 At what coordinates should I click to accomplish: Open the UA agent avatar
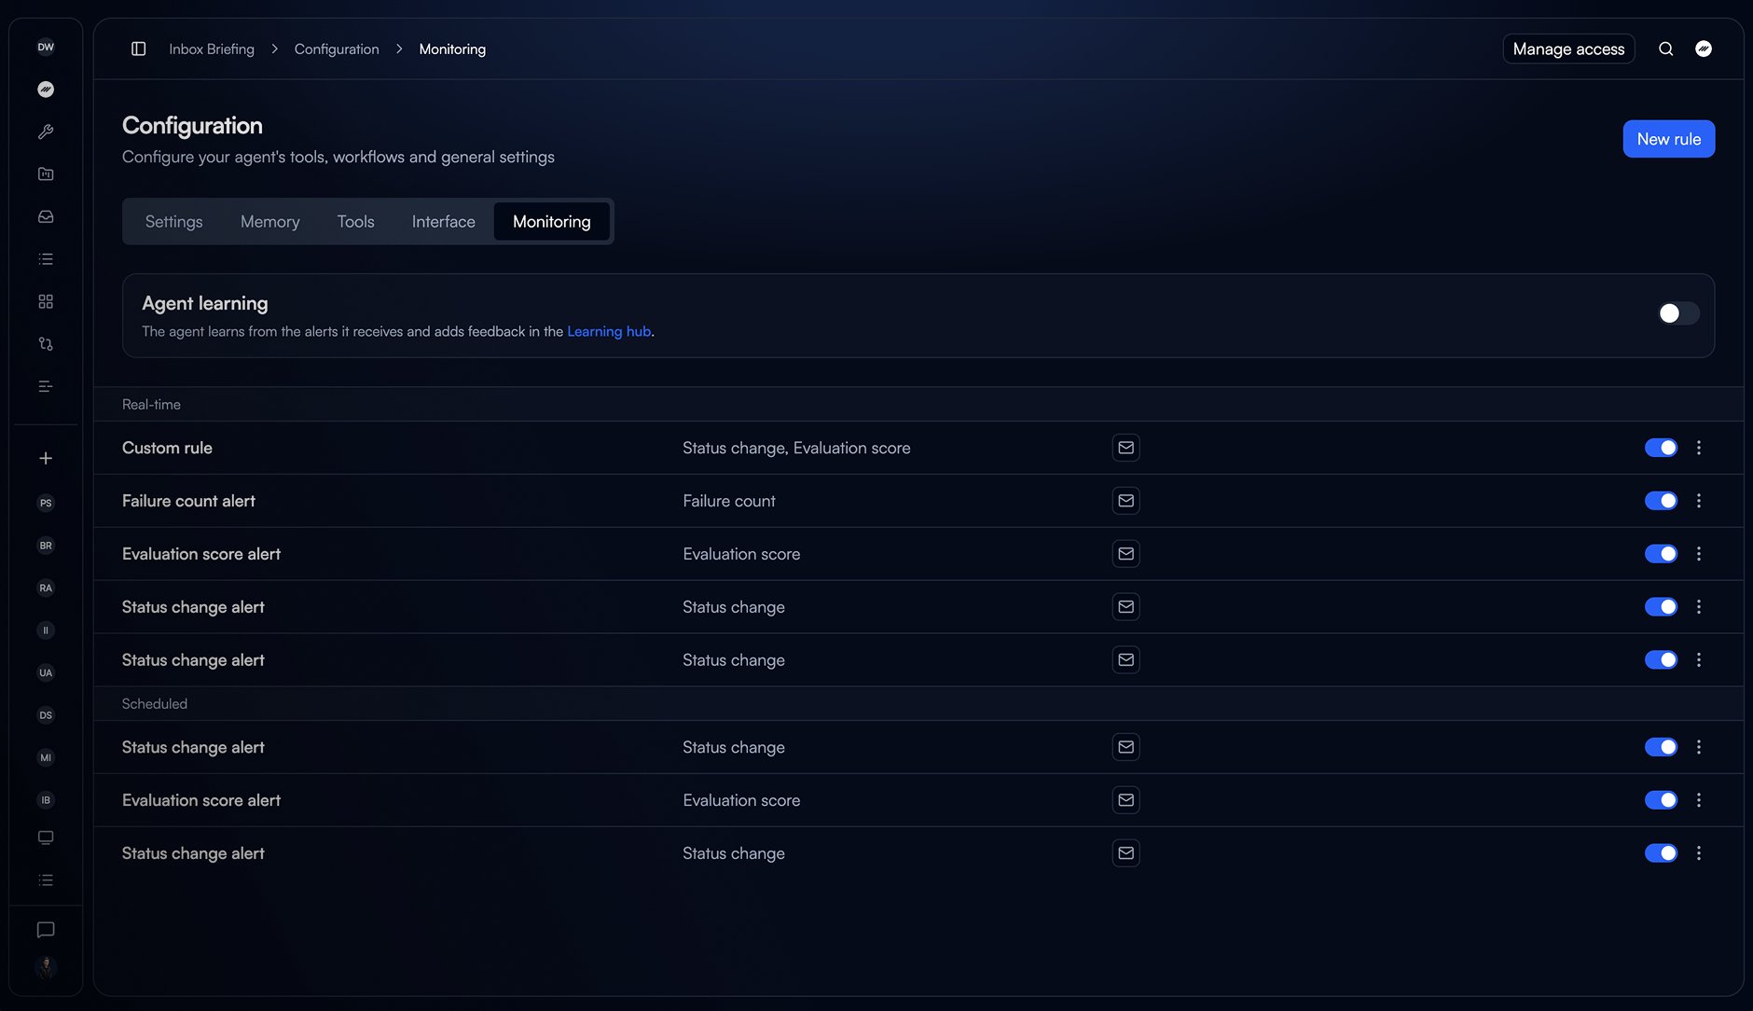click(46, 672)
